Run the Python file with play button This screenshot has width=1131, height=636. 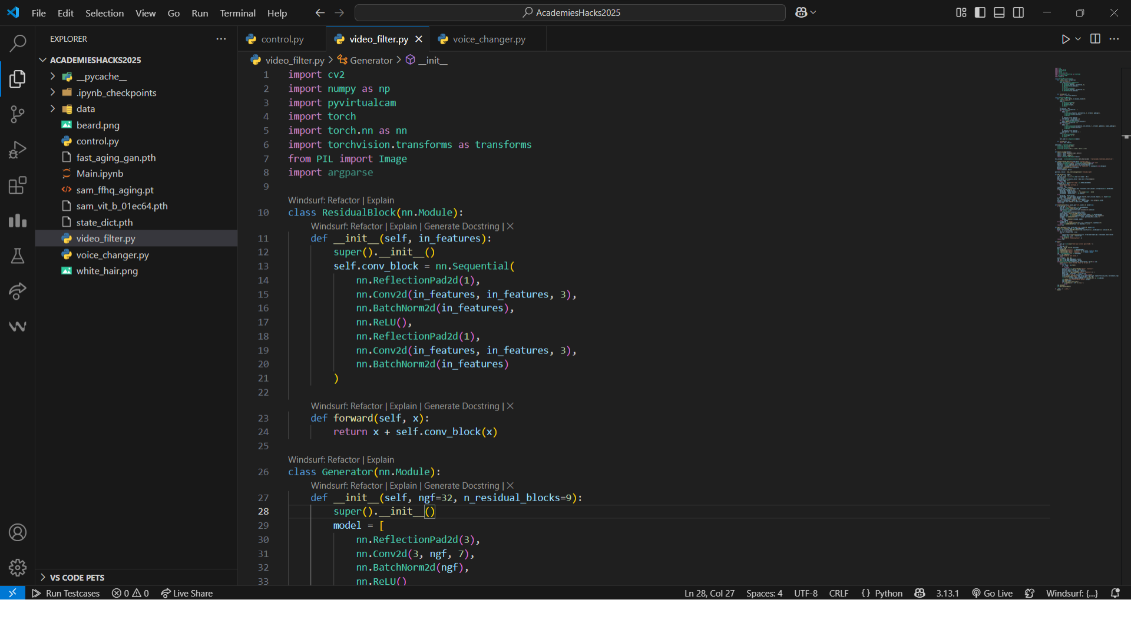pos(1065,39)
